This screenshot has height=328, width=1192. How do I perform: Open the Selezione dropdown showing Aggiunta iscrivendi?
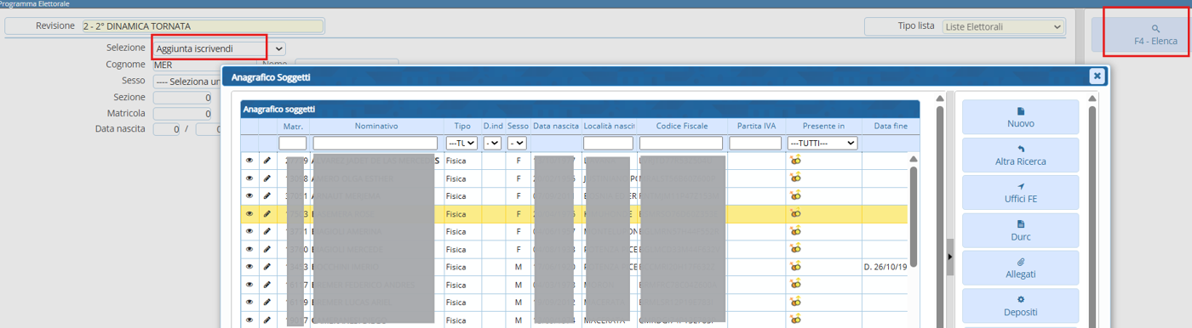pos(219,49)
